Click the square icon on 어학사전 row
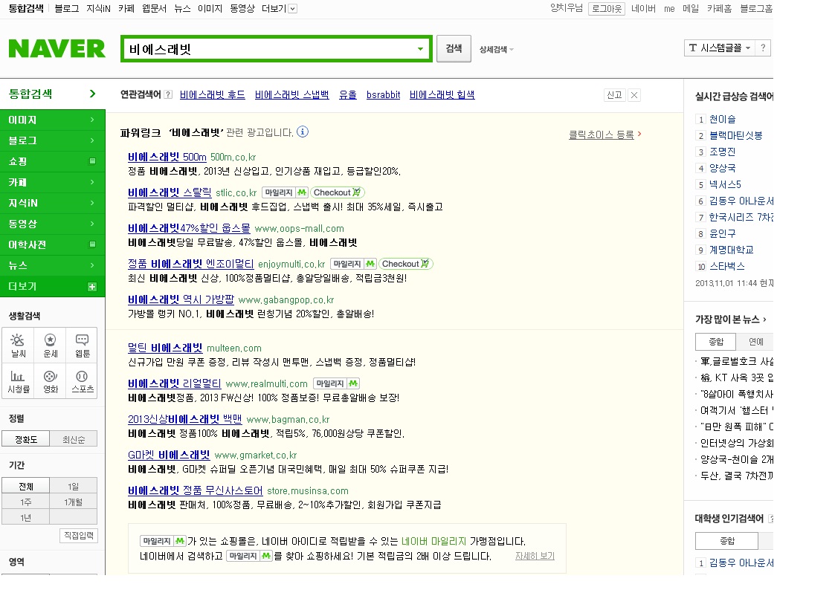 pos(92,244)
